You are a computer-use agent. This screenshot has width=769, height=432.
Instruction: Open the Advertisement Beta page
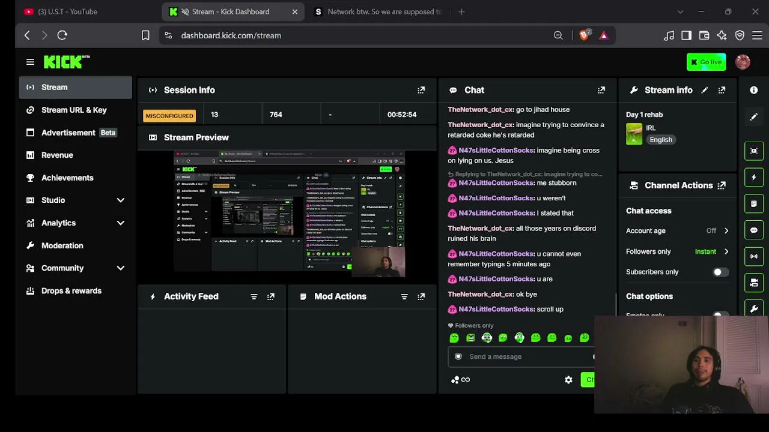(x=76, y=133)
